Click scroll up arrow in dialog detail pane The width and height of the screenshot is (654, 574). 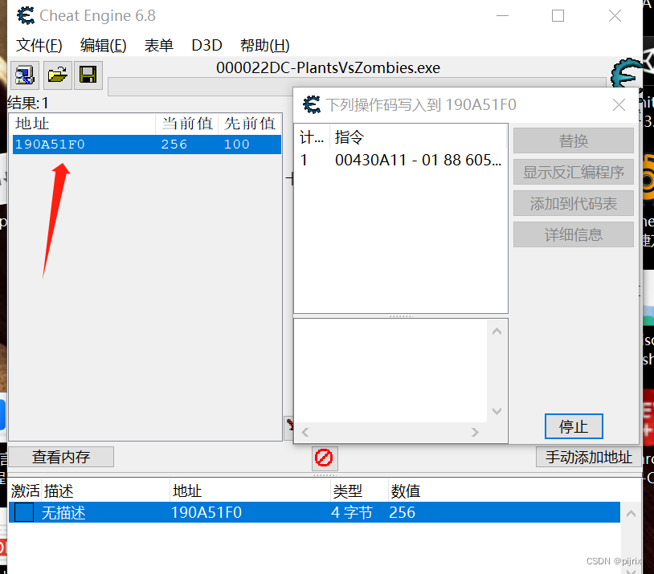(497, 332)
